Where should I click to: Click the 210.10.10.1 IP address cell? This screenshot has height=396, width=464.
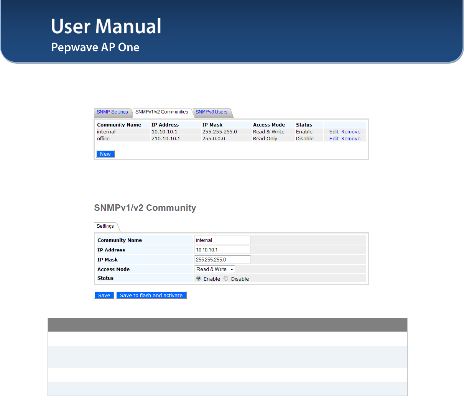pos(176,139)
